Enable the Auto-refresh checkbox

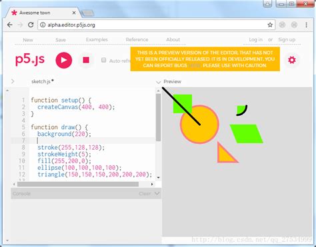click(103, 60)
